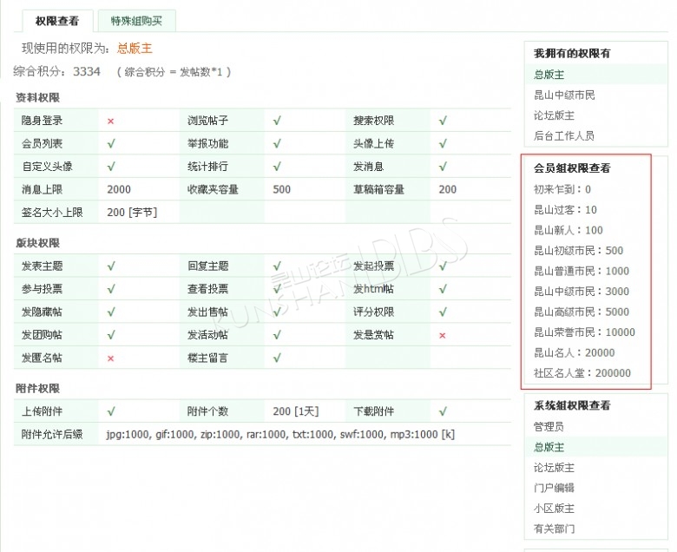Click the 草稿箱容量 value 200
This screenshot has width=677, height=552.
[447, 189]
